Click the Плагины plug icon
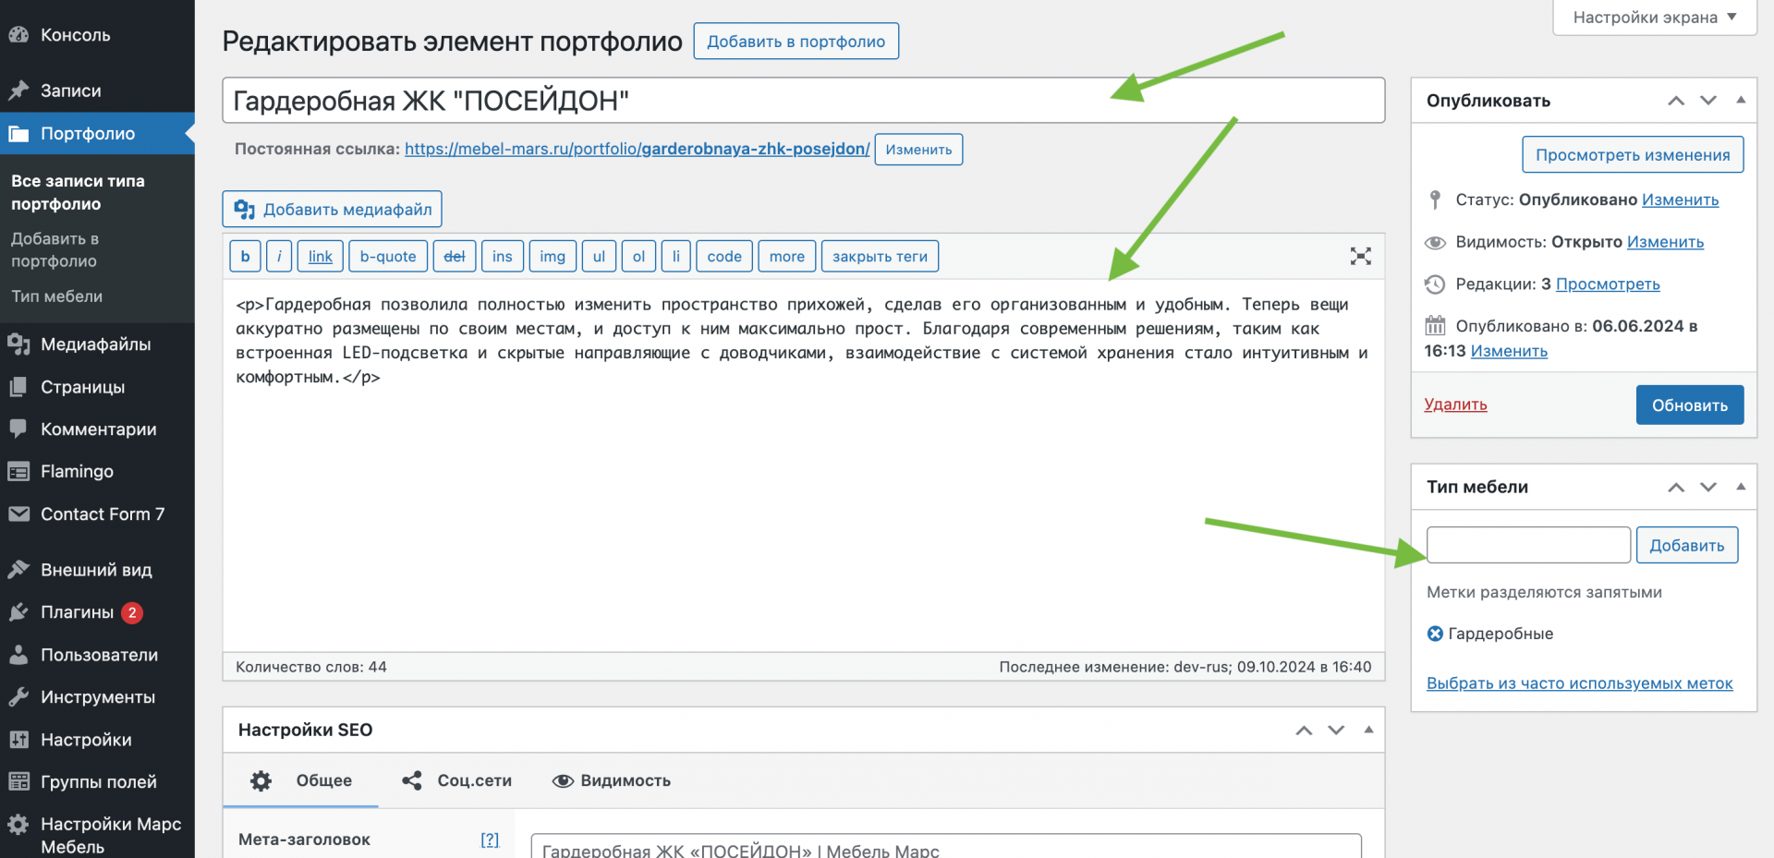 click(x=18, y=612)
